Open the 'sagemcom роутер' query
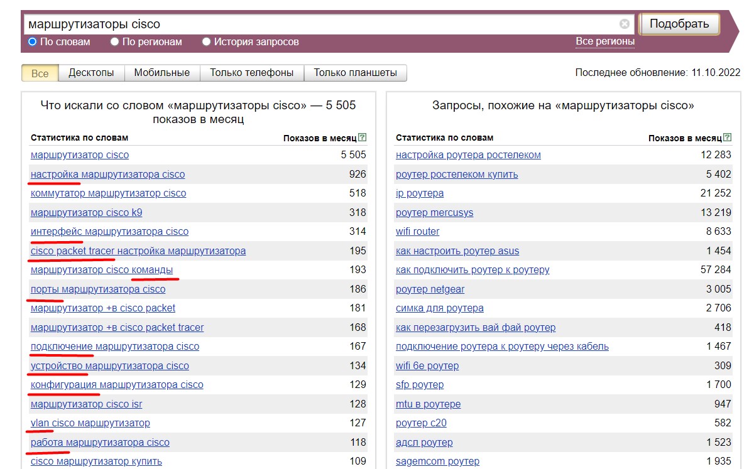 (x=437, y=461)
